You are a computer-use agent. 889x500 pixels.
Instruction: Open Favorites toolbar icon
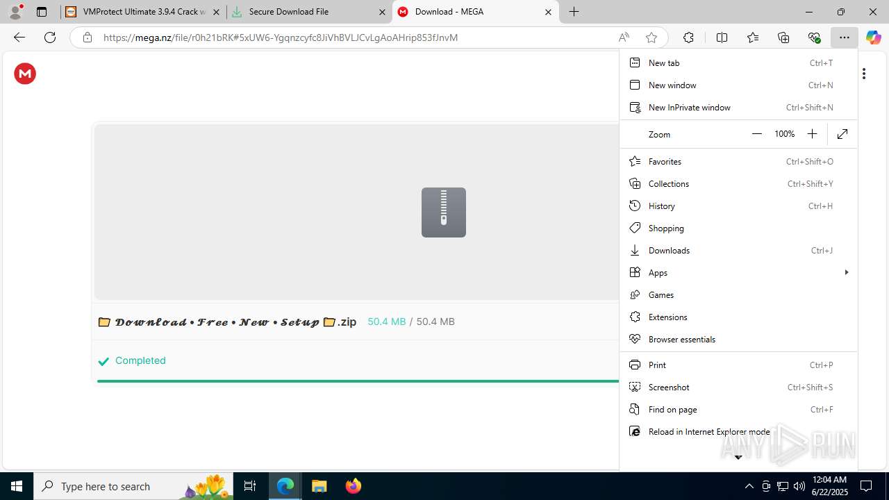click(753, 37)
